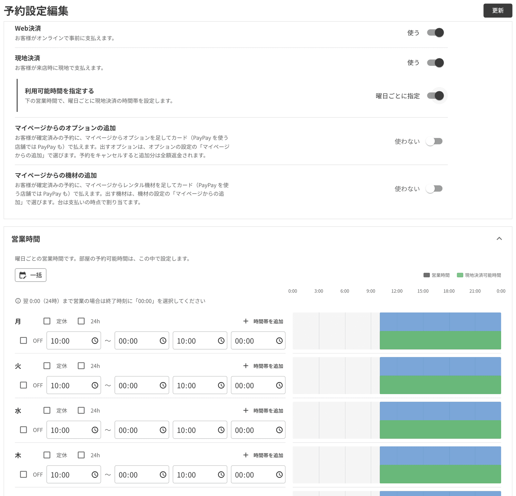
Task: Tick the OFF checkbox in 水 row
Action: (x=24, y=430)
